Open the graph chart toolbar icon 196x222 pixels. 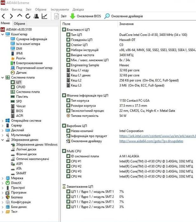tap(44, 16)
